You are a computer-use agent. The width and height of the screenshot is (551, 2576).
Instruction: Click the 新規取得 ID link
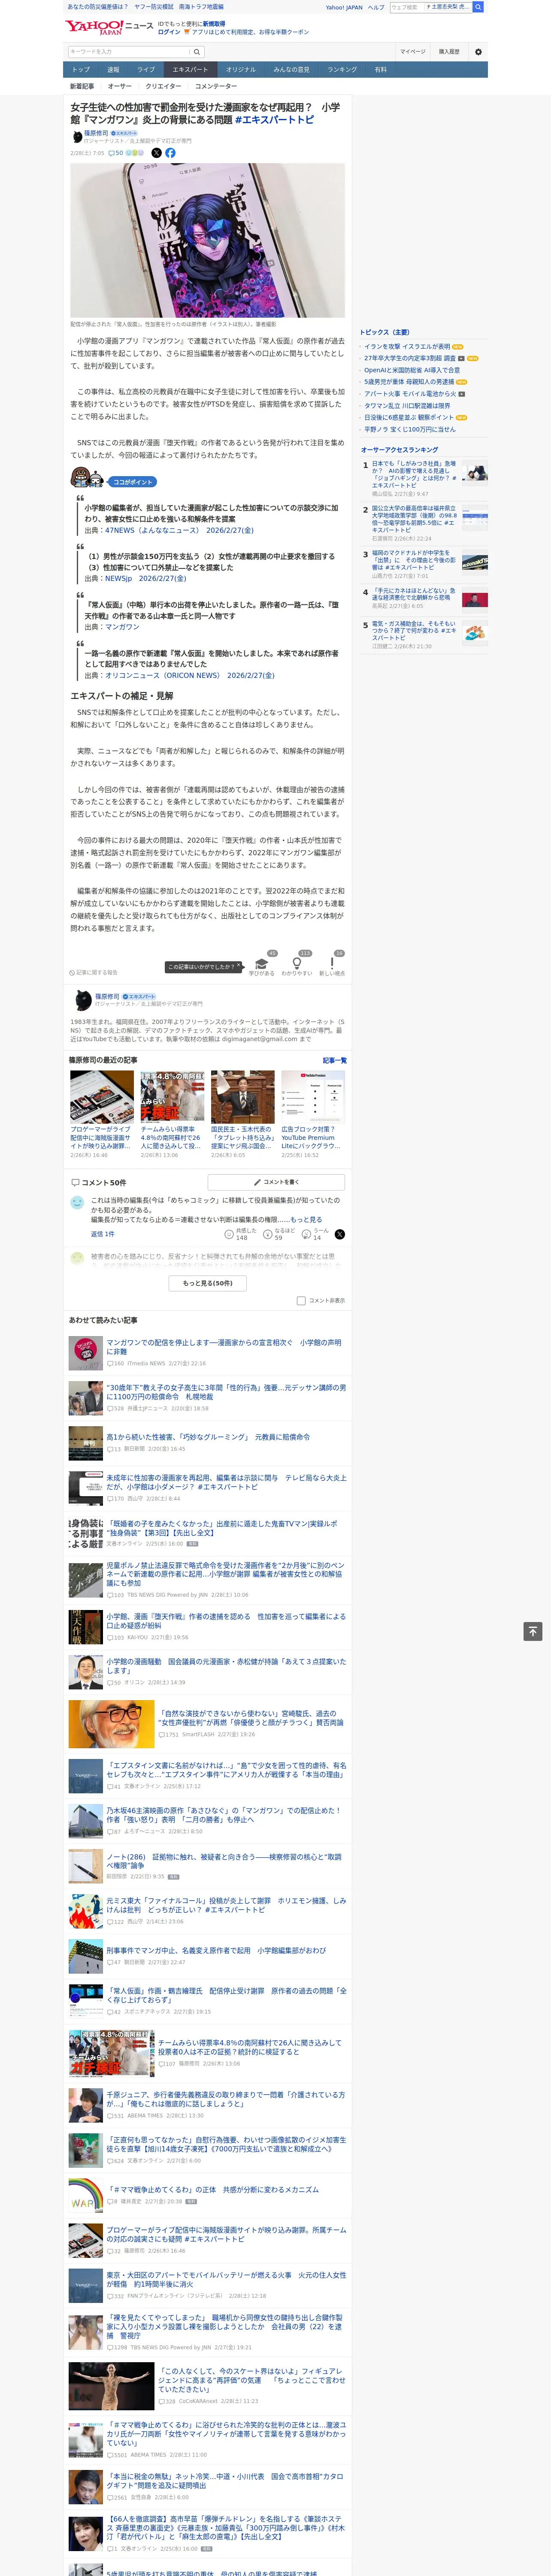tap(214, 23)
